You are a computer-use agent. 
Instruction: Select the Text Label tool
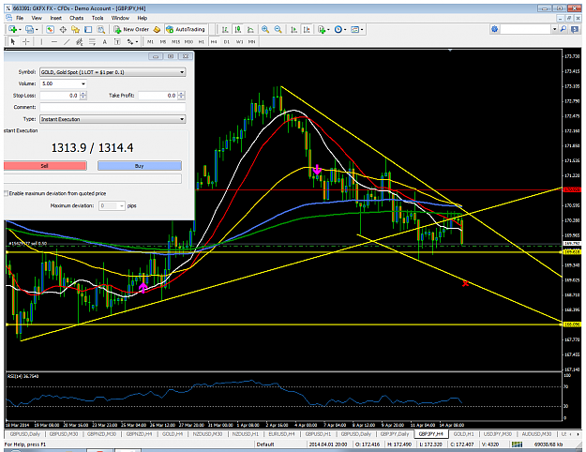click(117, 41)
